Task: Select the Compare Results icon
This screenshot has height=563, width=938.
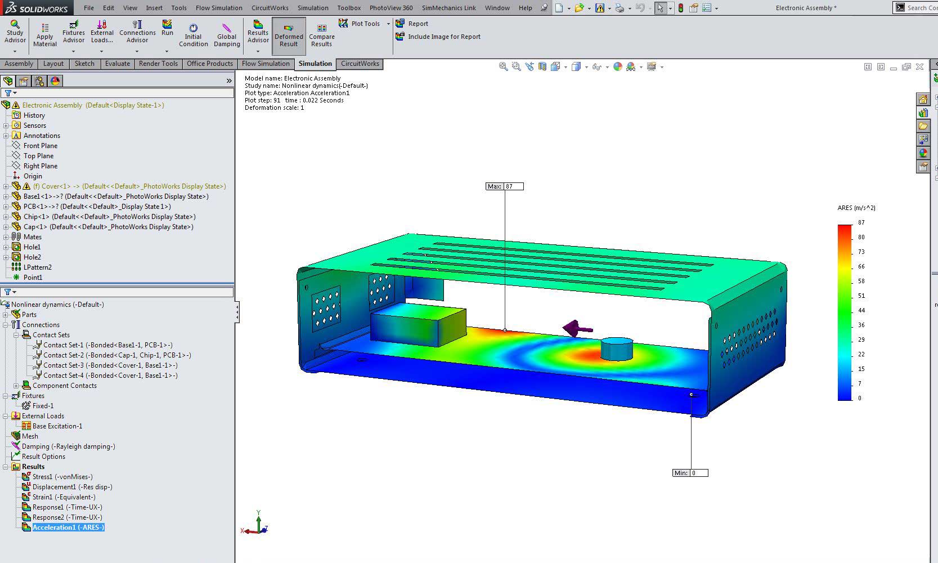Action: (x=321, y=32)
